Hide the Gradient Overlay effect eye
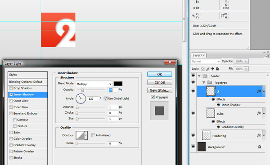 218,127
